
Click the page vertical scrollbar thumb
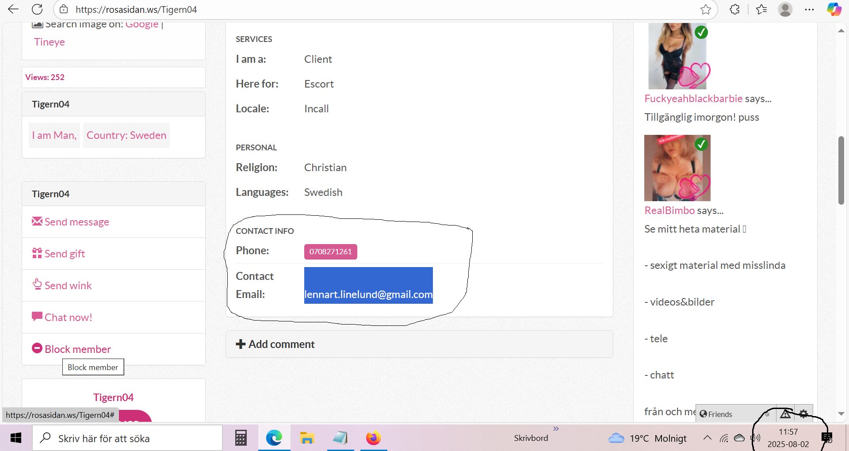click(x=841, y=170)
